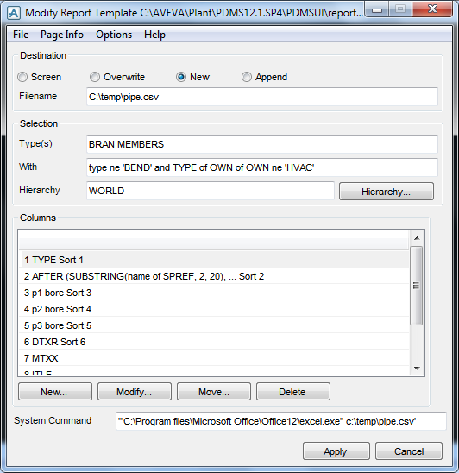Click the columns list scroll-down arrow
The height and width of the screenshot is (473, 459).
pyautogui.click(x=417, y=368)
